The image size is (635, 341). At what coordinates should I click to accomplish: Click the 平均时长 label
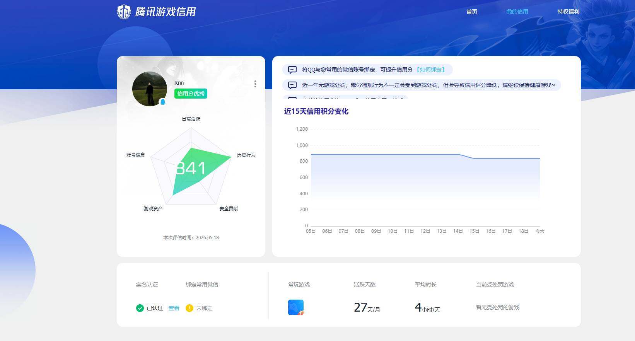tap(426, 285)
